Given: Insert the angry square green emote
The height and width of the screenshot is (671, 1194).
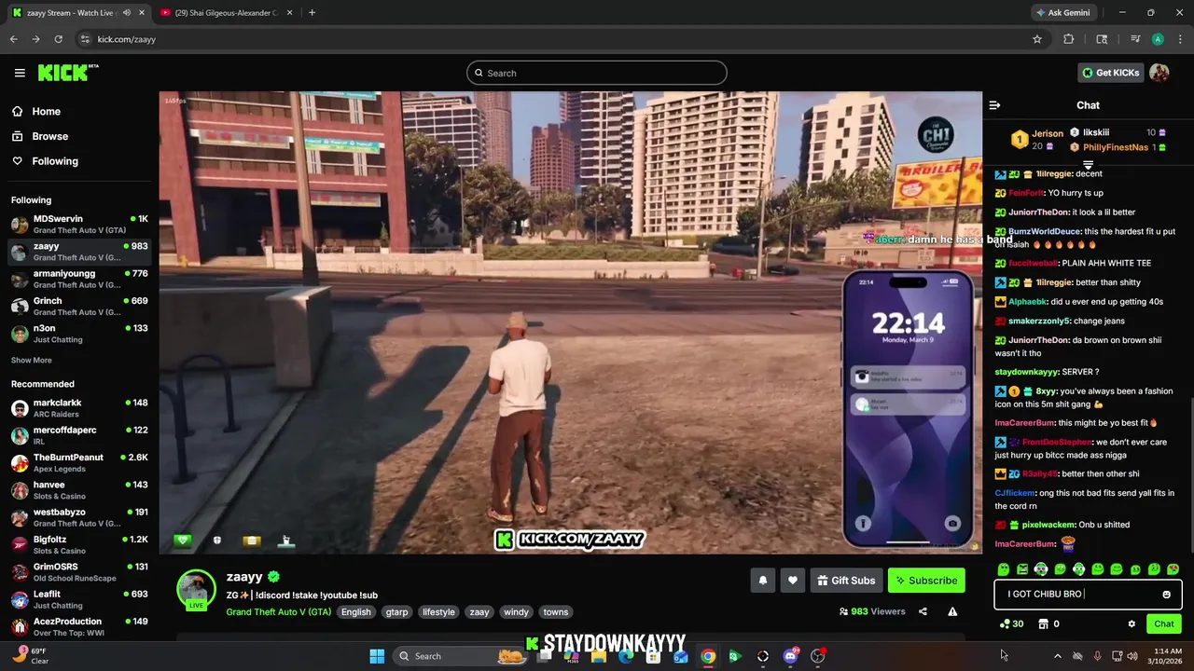Looking at the screenshot, I should coord(1022,569).
